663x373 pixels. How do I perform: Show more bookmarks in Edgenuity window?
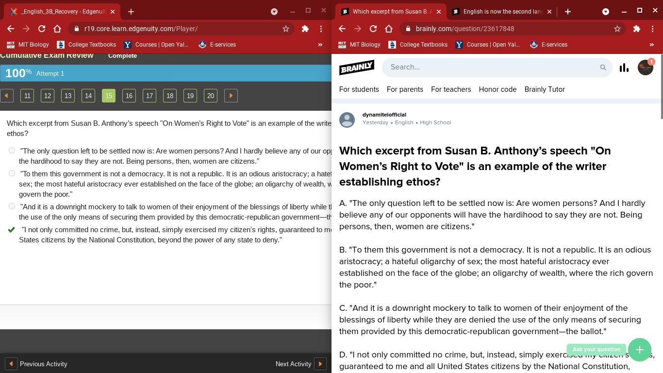pos(320,45)
